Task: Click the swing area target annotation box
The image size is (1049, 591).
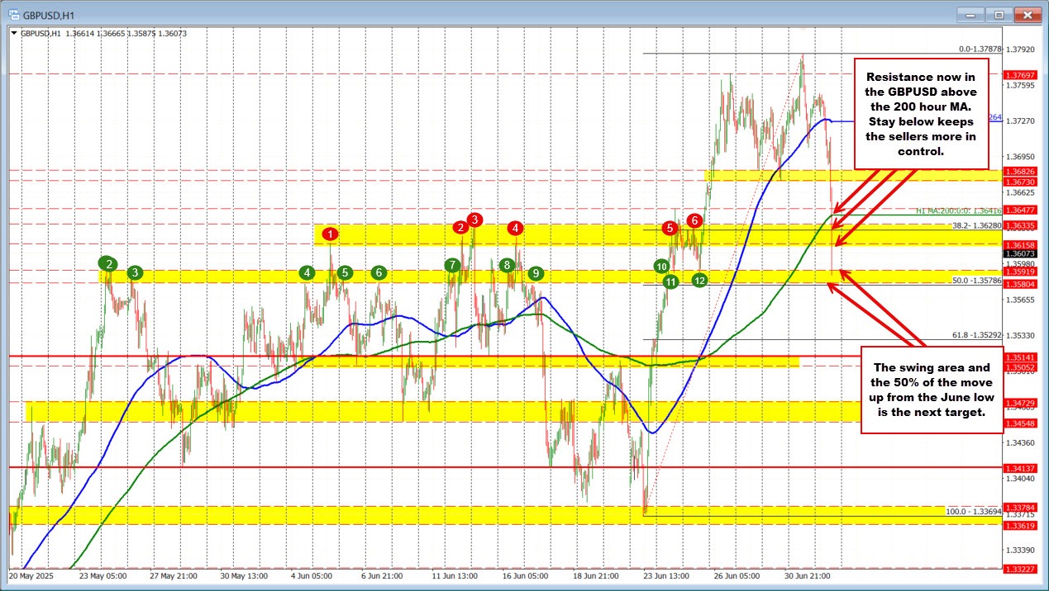Action: coord(932,389)
